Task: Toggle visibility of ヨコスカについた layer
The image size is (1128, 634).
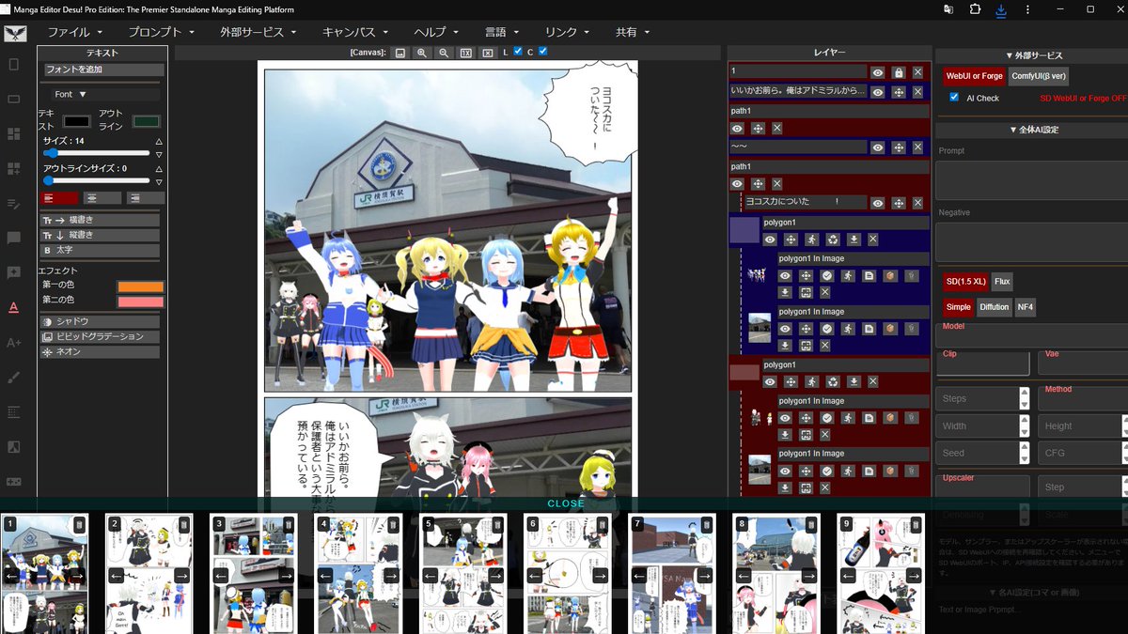Action: (877, 203)
